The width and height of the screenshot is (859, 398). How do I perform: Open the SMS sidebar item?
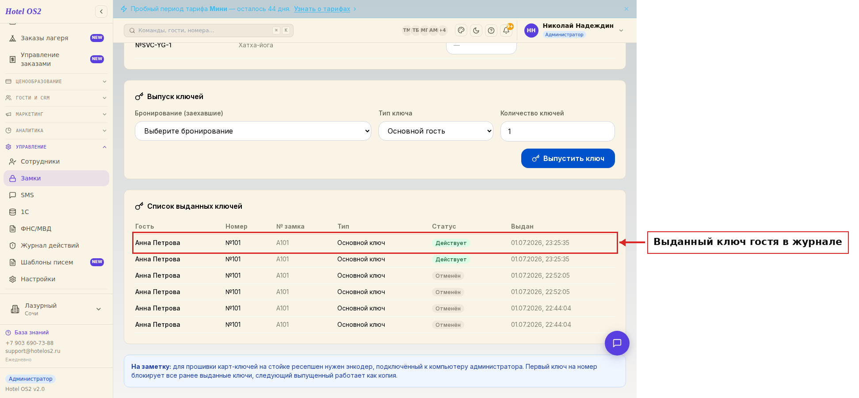[x=57, y=195]
